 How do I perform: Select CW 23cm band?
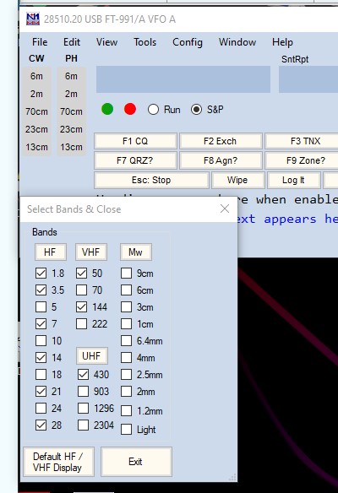click(36, 129)
